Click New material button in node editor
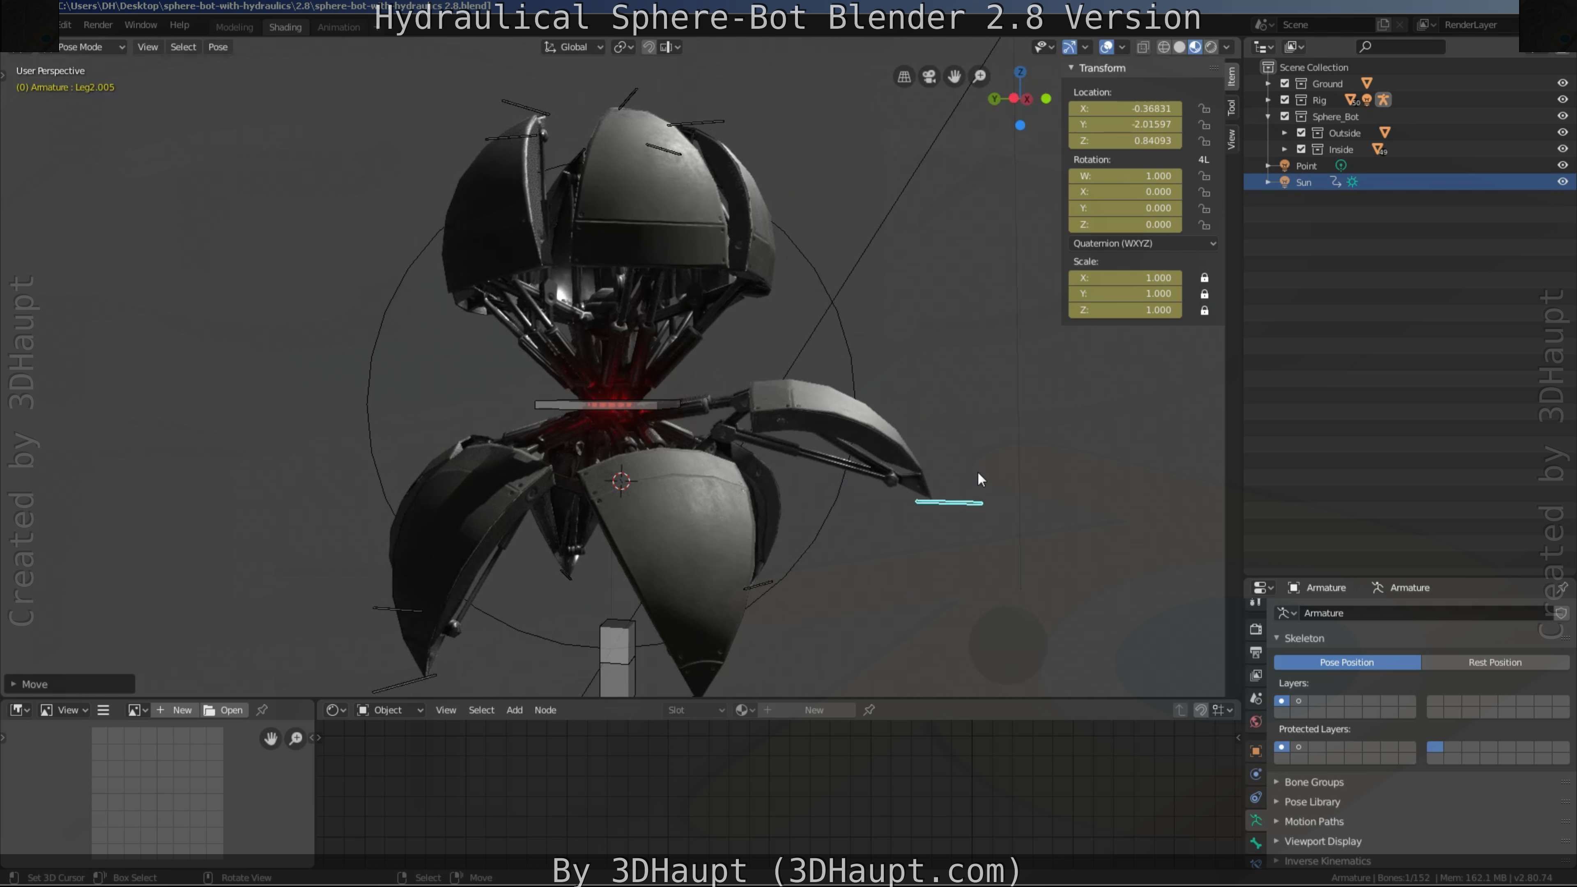Screen dimensions: 1577x887 (807, 710)
